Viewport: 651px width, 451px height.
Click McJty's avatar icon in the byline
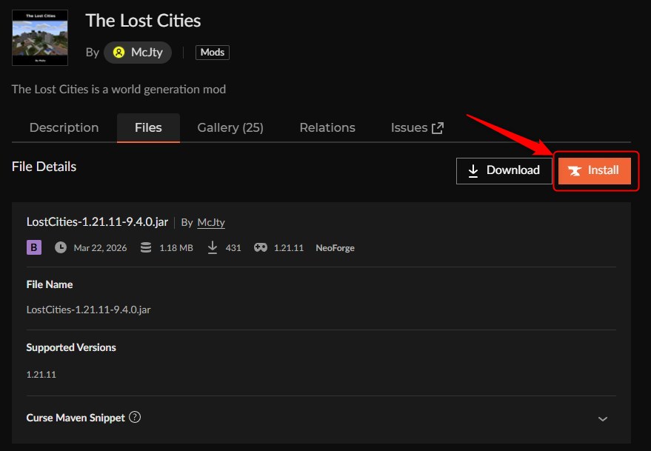point(118,52)
